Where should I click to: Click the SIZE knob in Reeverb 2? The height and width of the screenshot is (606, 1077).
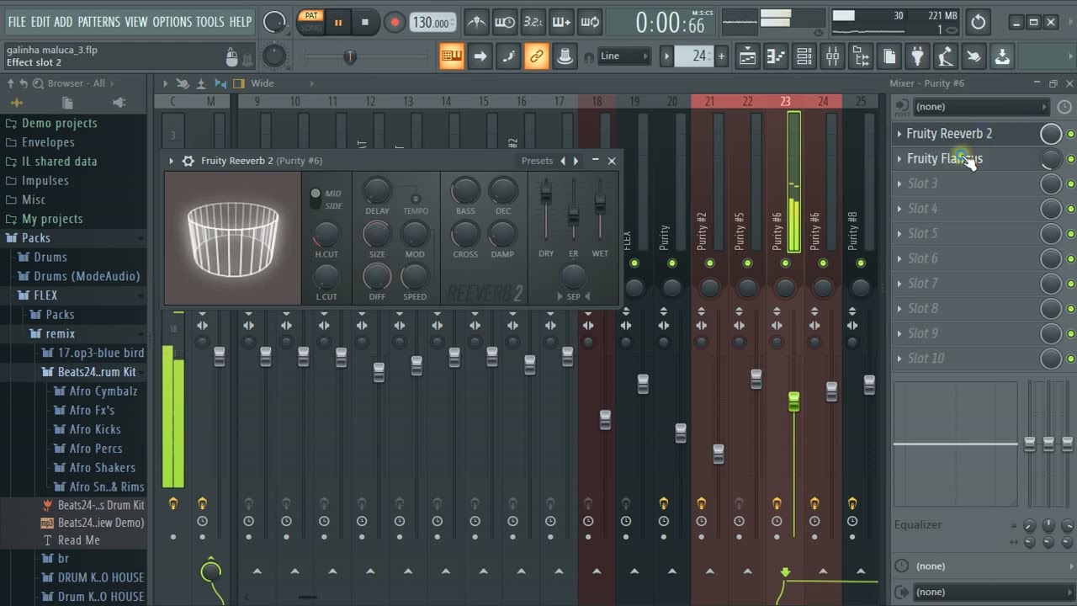point(377,233)
